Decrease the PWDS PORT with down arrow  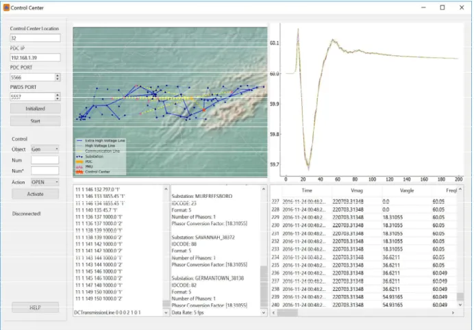[58, 99]
